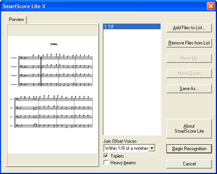The width and height of the screenshot is (217, 174).
Task: Switch to the Preview tab
Action: (16, 20)
